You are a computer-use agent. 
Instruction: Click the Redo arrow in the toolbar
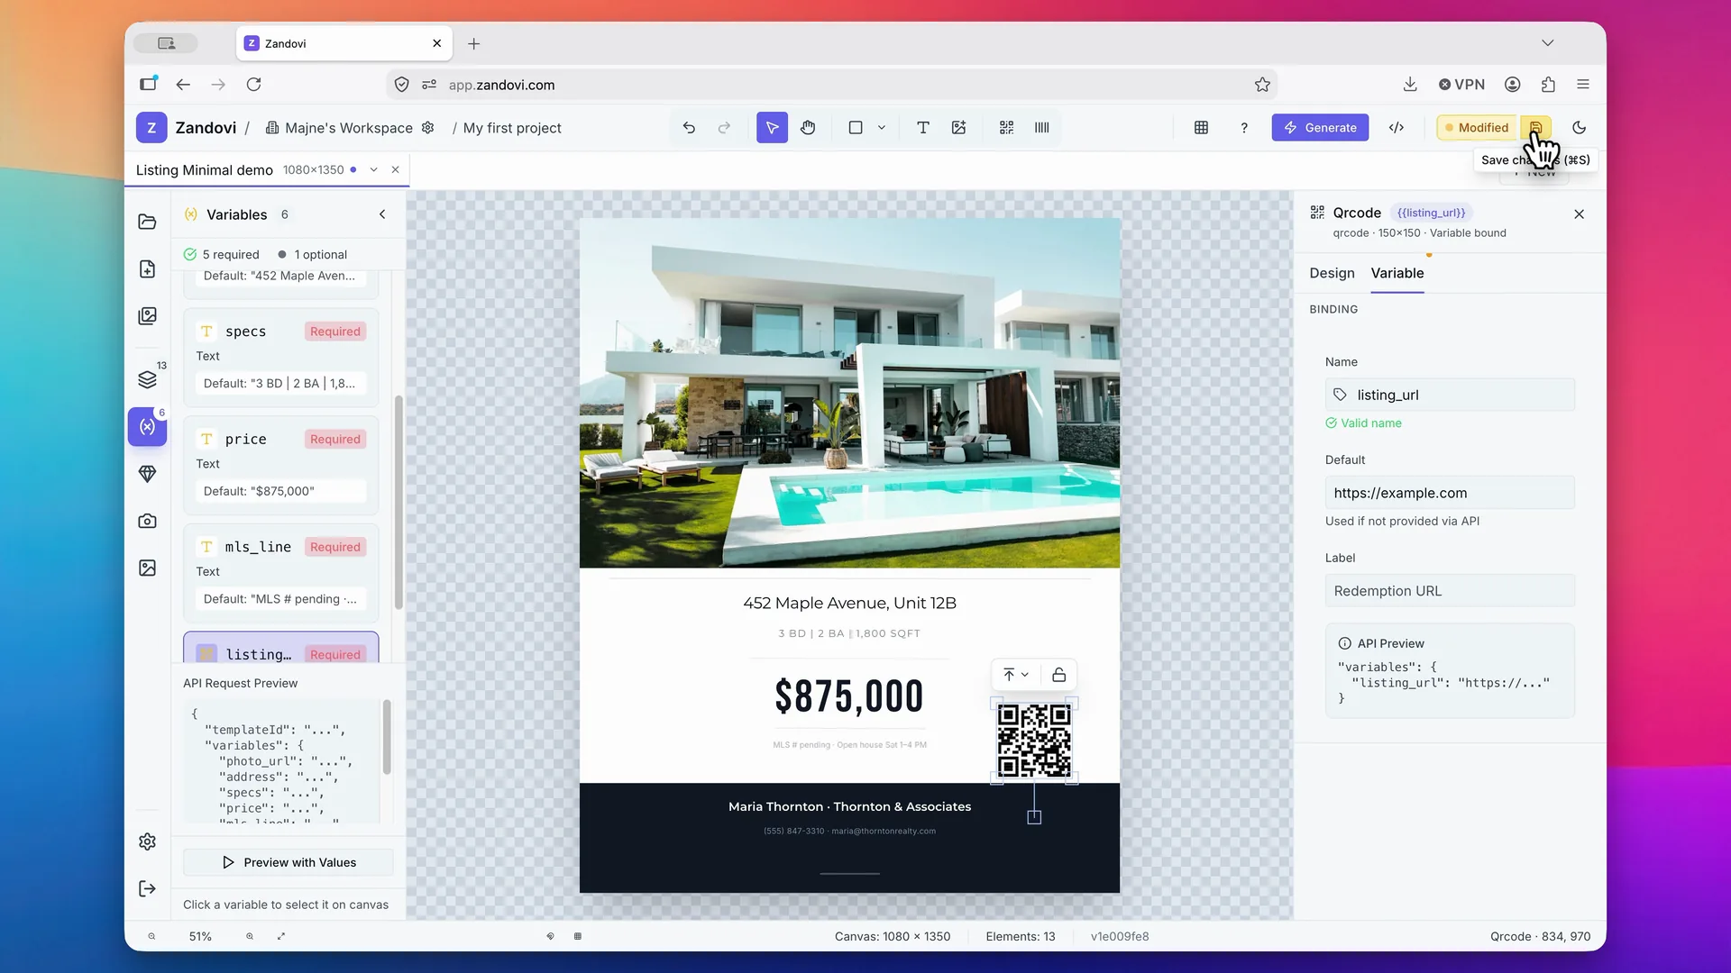(x=724, y=128)
